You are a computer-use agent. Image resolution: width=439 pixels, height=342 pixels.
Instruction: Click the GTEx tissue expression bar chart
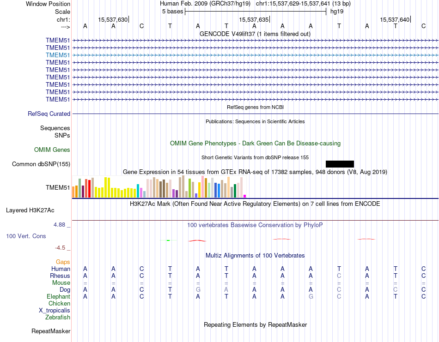click(159, 186)
